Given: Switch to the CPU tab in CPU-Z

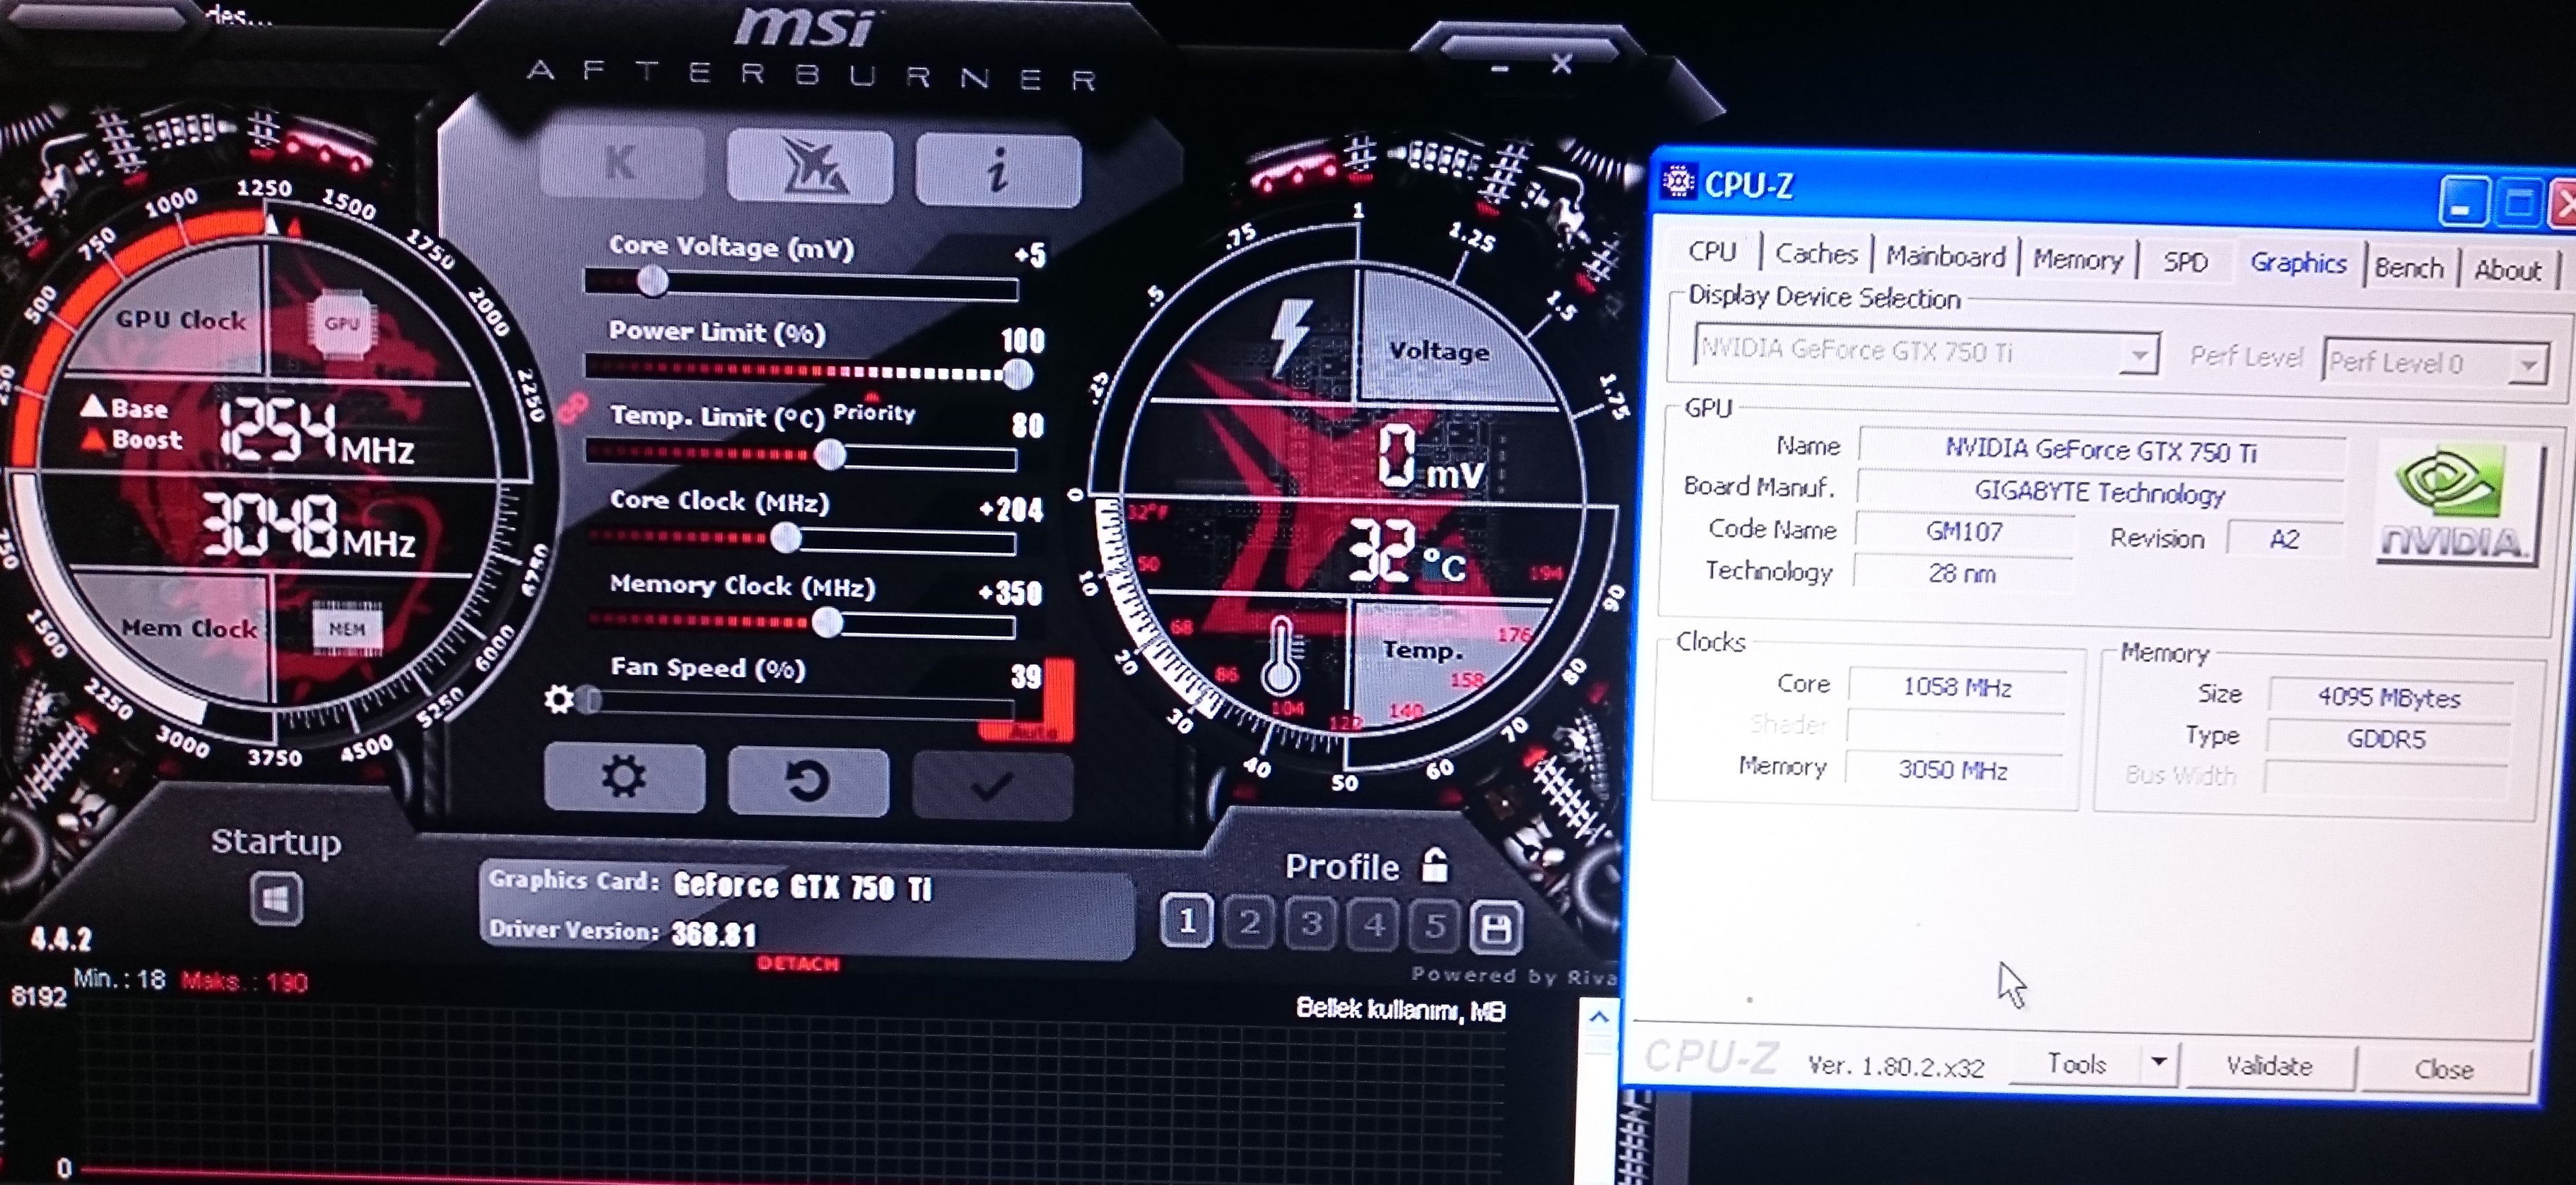Looking at the screenshot, I should pos(1712,250).
